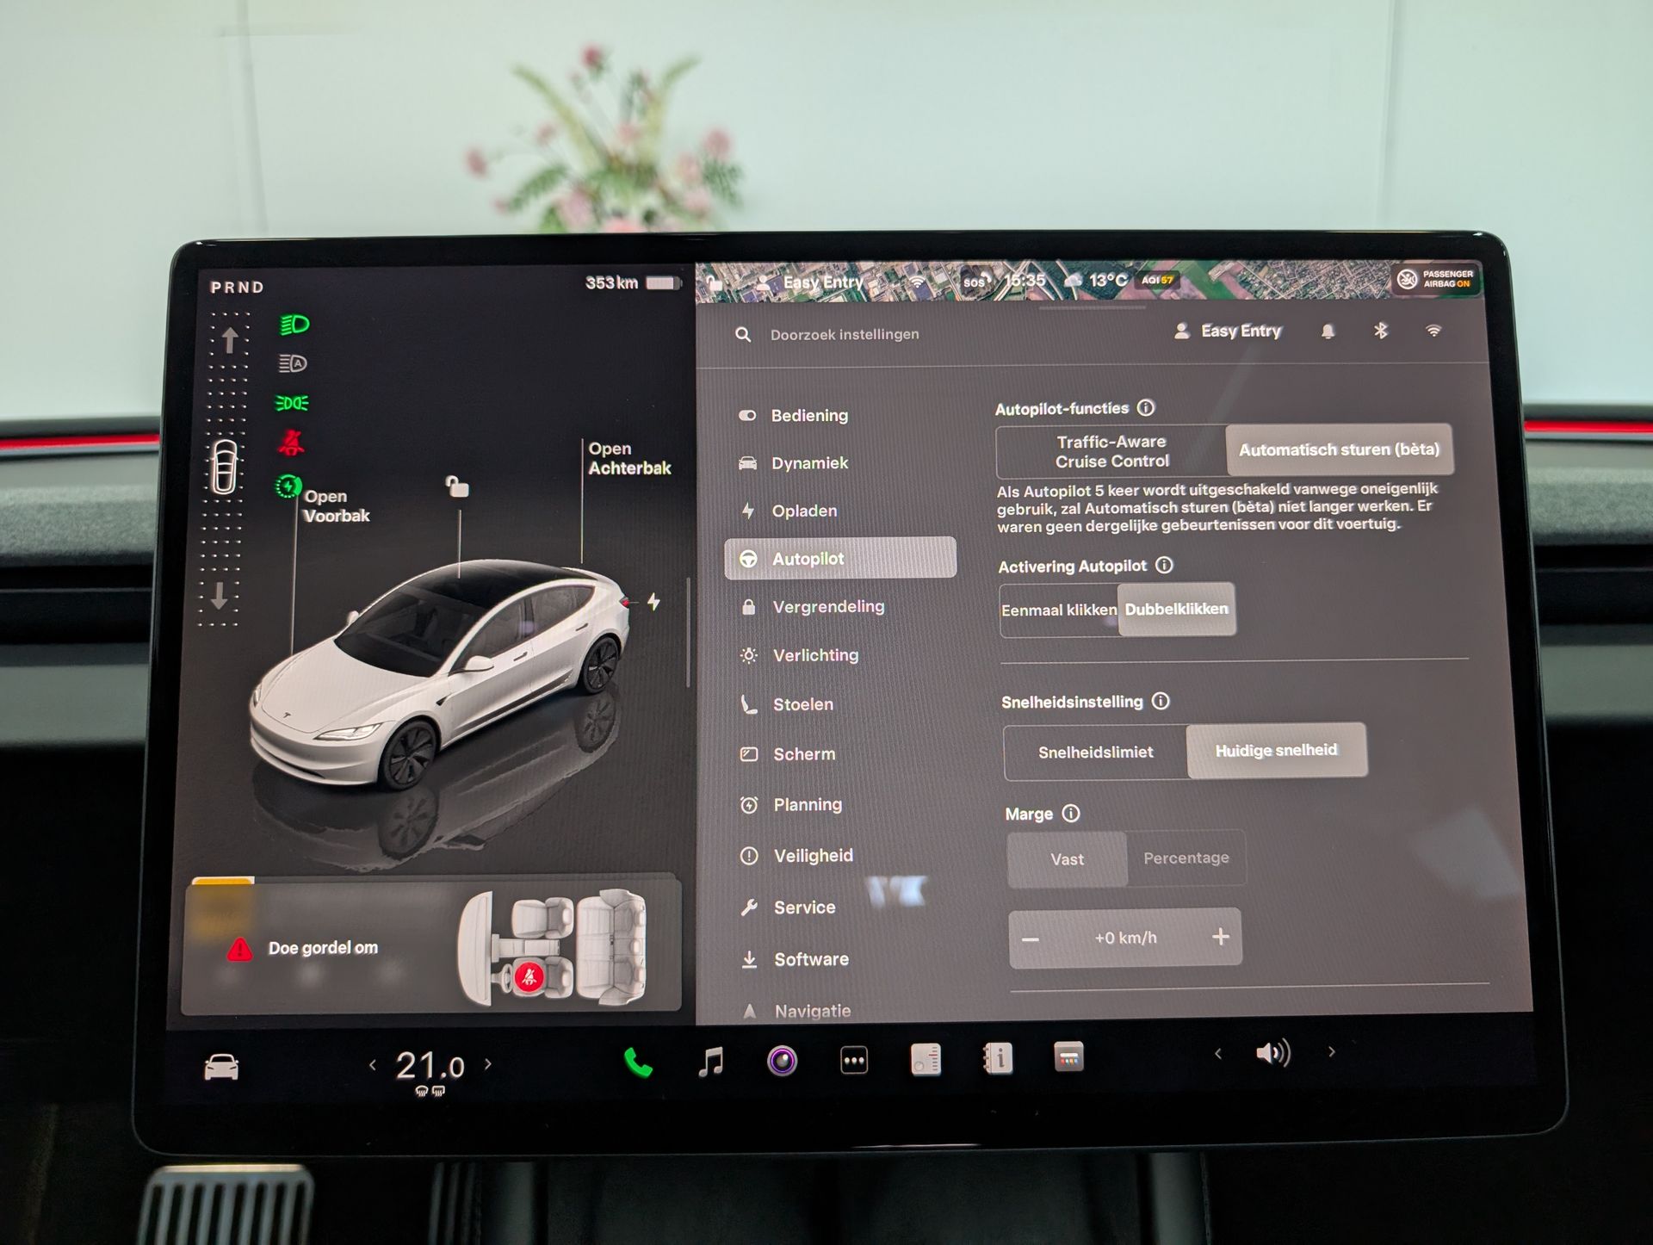Increase temperature with right chevron

tap(488, 1064)
